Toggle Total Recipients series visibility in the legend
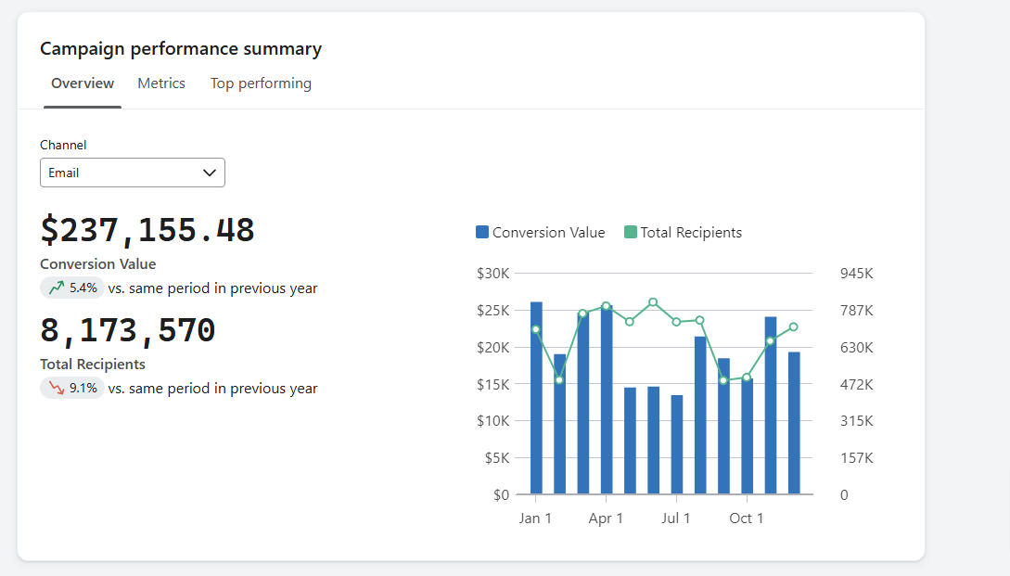Image resolution: width=1010 pixels, height=576 pixels. 683,232
